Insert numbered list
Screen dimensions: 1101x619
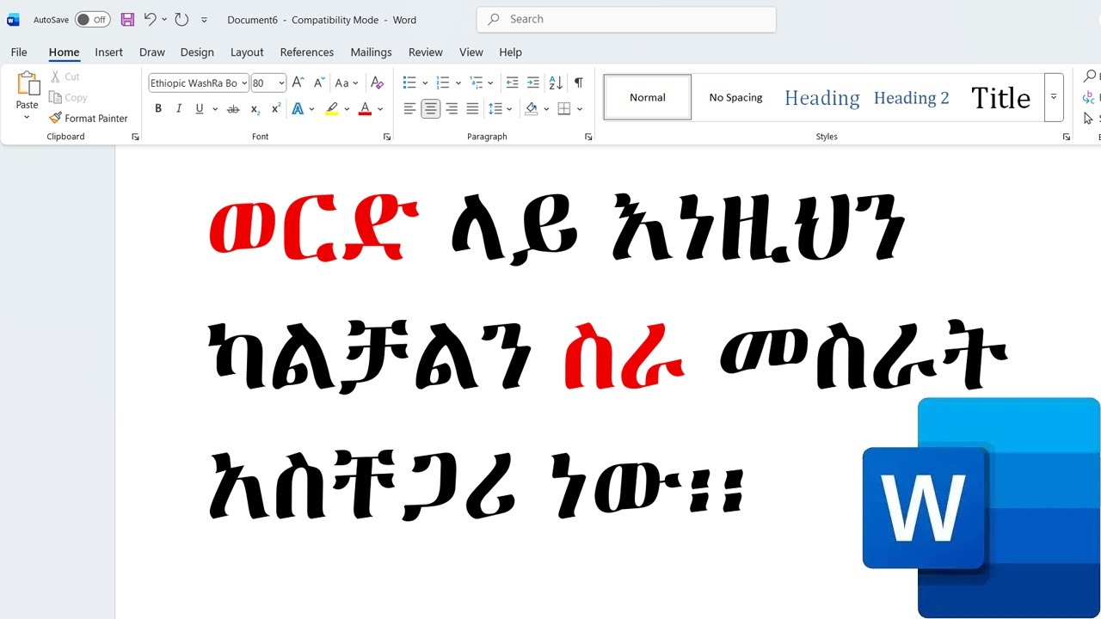tap(443, 83)
